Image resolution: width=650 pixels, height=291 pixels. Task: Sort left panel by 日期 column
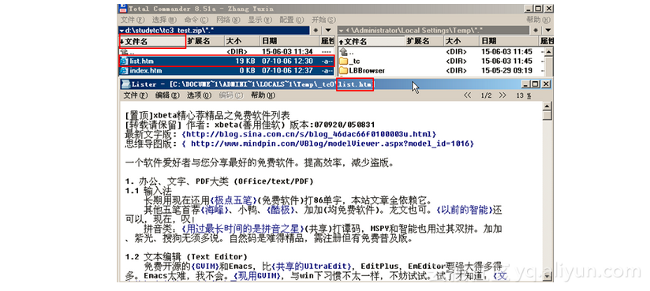point(290,42)
